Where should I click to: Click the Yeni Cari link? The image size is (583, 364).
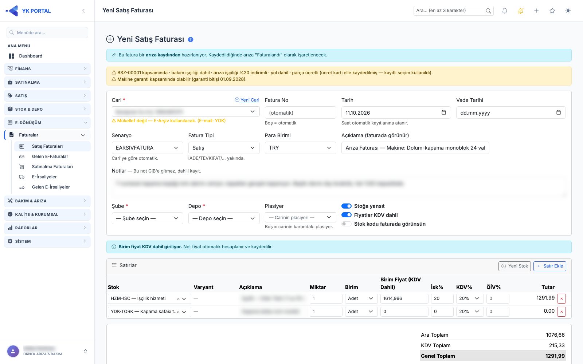pos(247,100)
